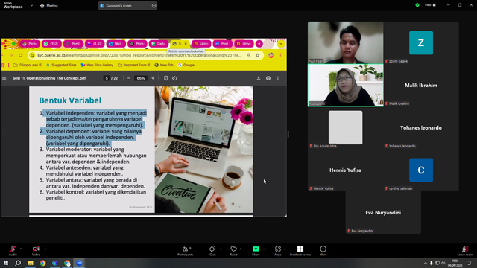Start camera using the Video icon
The height and width of the screenshot is (268, 477).
36,249
